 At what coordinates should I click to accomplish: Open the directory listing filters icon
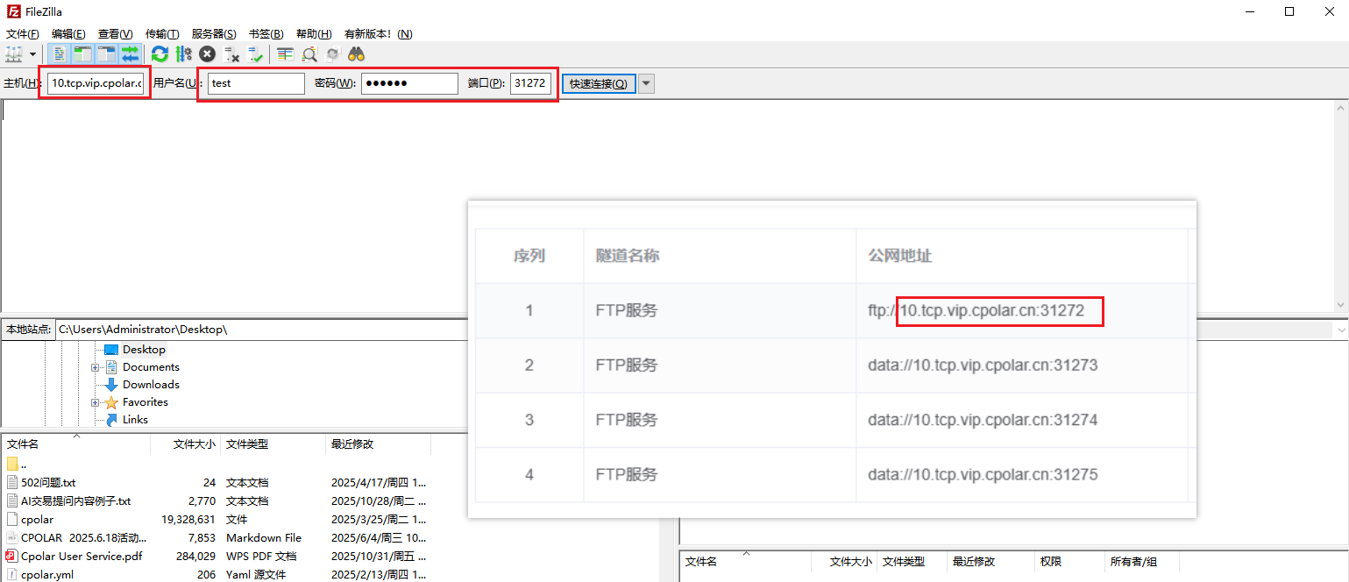[x=285, y=54]
